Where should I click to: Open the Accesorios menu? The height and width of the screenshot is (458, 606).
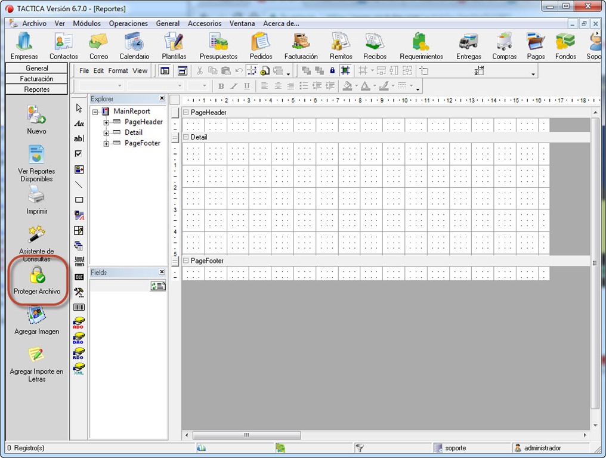click(205, 24)
